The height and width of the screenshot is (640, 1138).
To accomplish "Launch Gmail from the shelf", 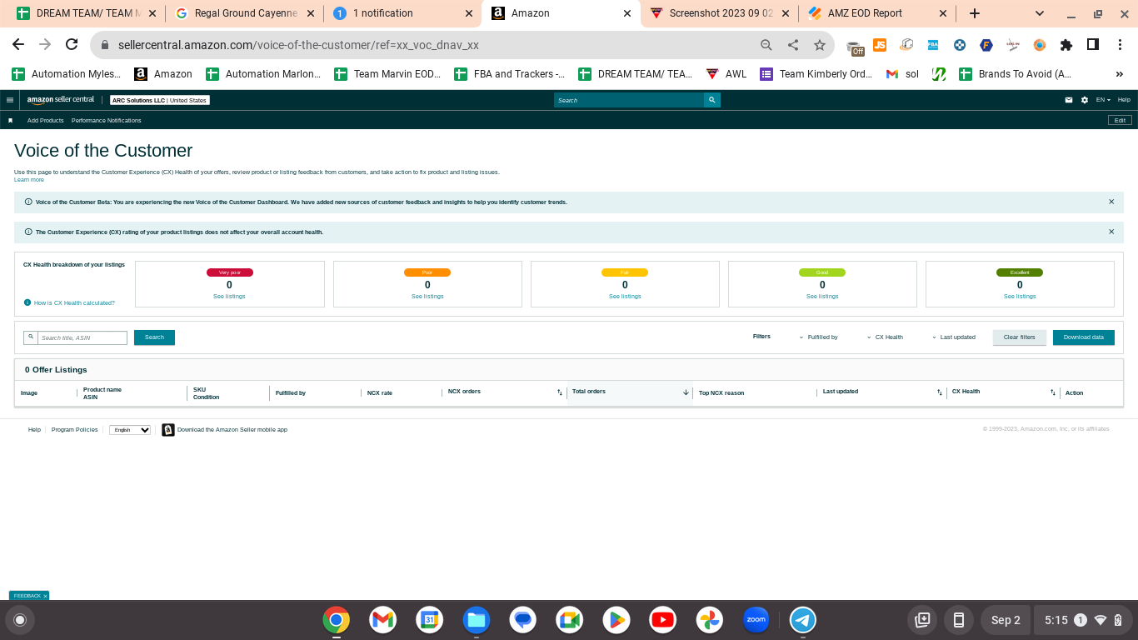I will point(383,619).
